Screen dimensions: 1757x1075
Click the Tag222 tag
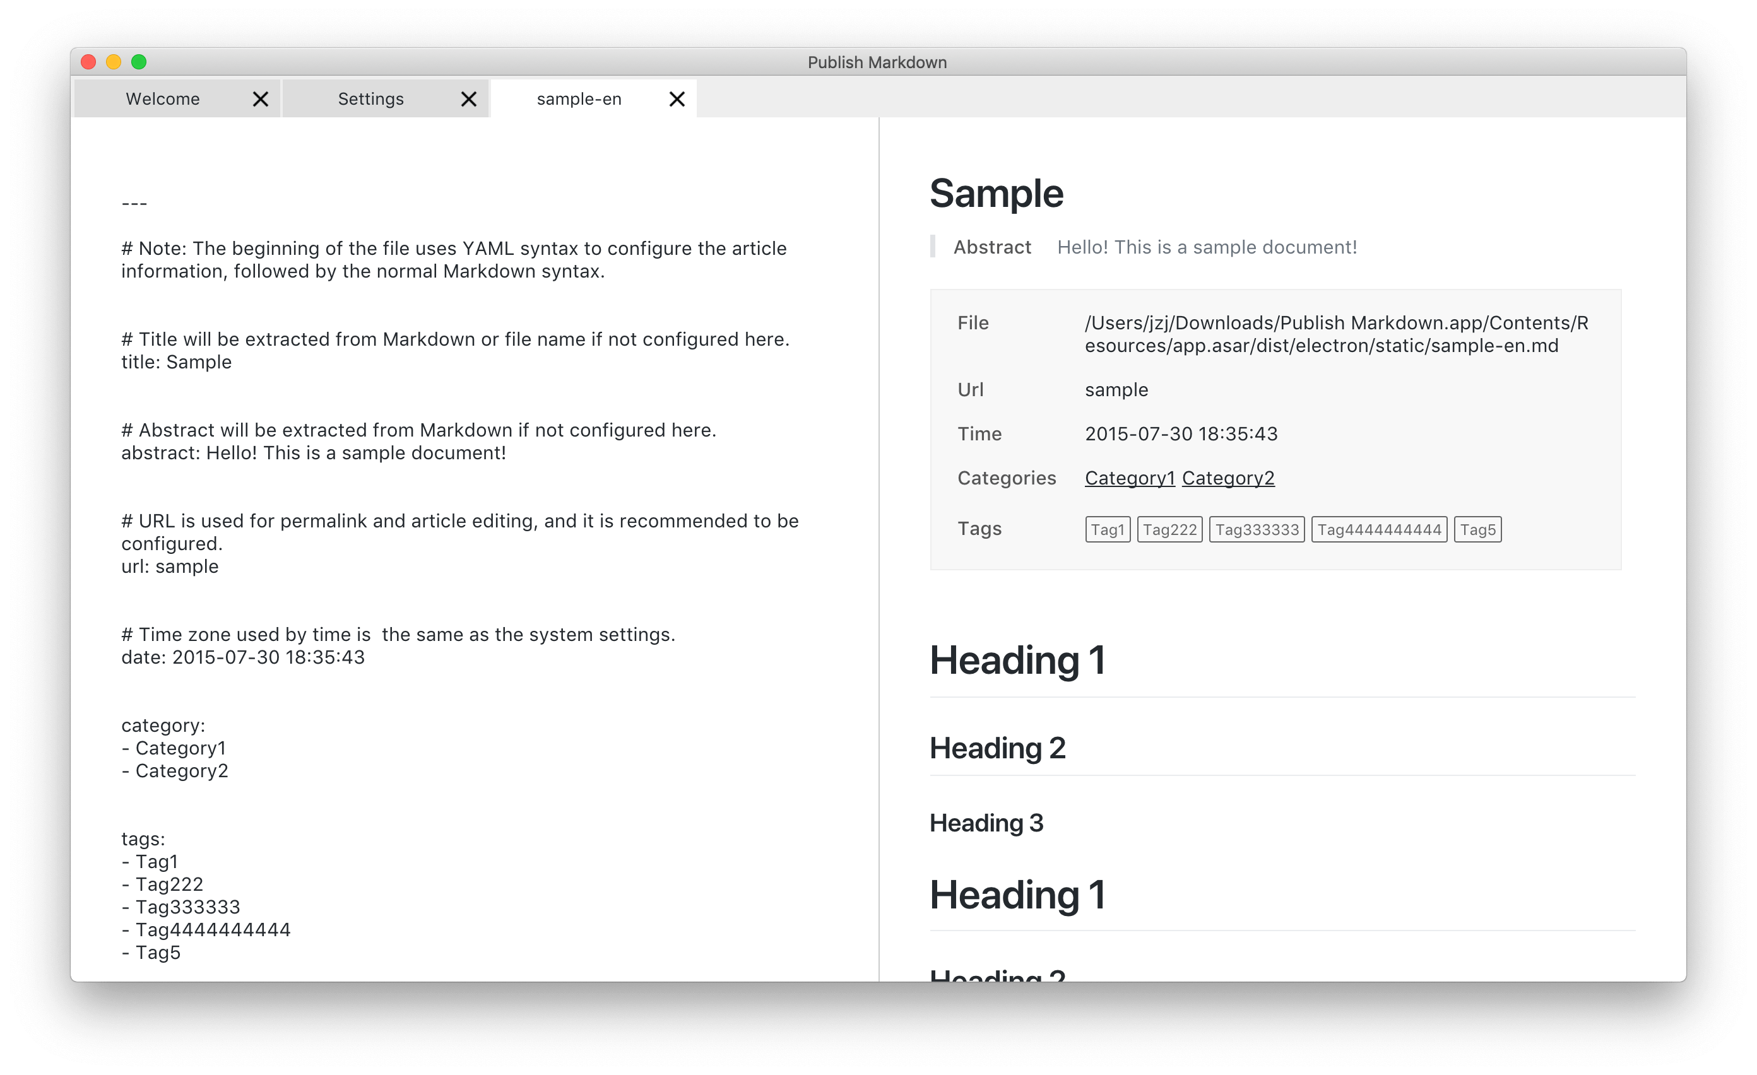click(x=1169, y=530)
